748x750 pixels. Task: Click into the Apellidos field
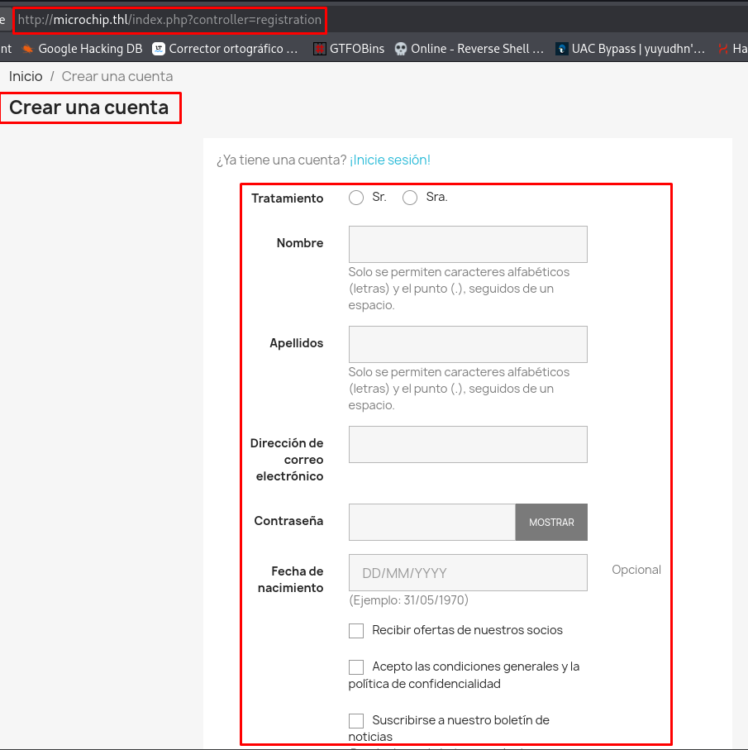point(468,345)
